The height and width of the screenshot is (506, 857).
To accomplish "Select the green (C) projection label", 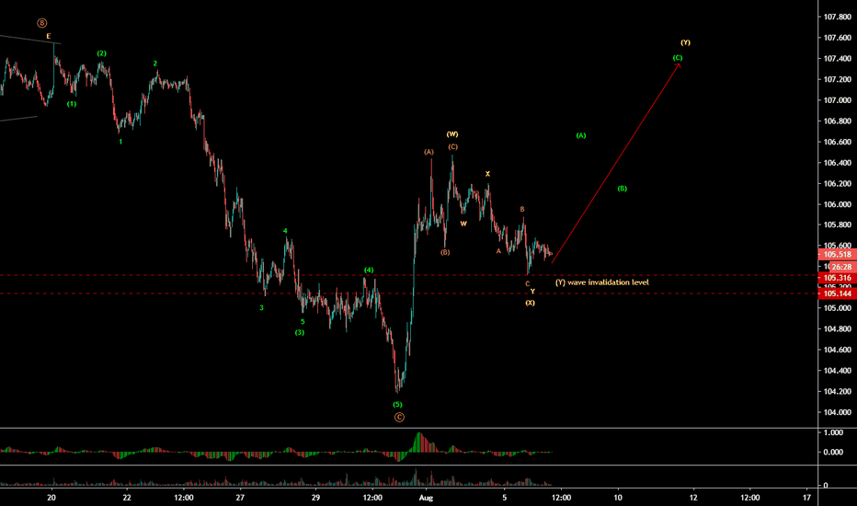I will [678, 58].
